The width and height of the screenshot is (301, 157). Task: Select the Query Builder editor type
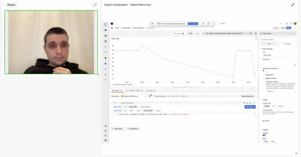coord(145,107)
